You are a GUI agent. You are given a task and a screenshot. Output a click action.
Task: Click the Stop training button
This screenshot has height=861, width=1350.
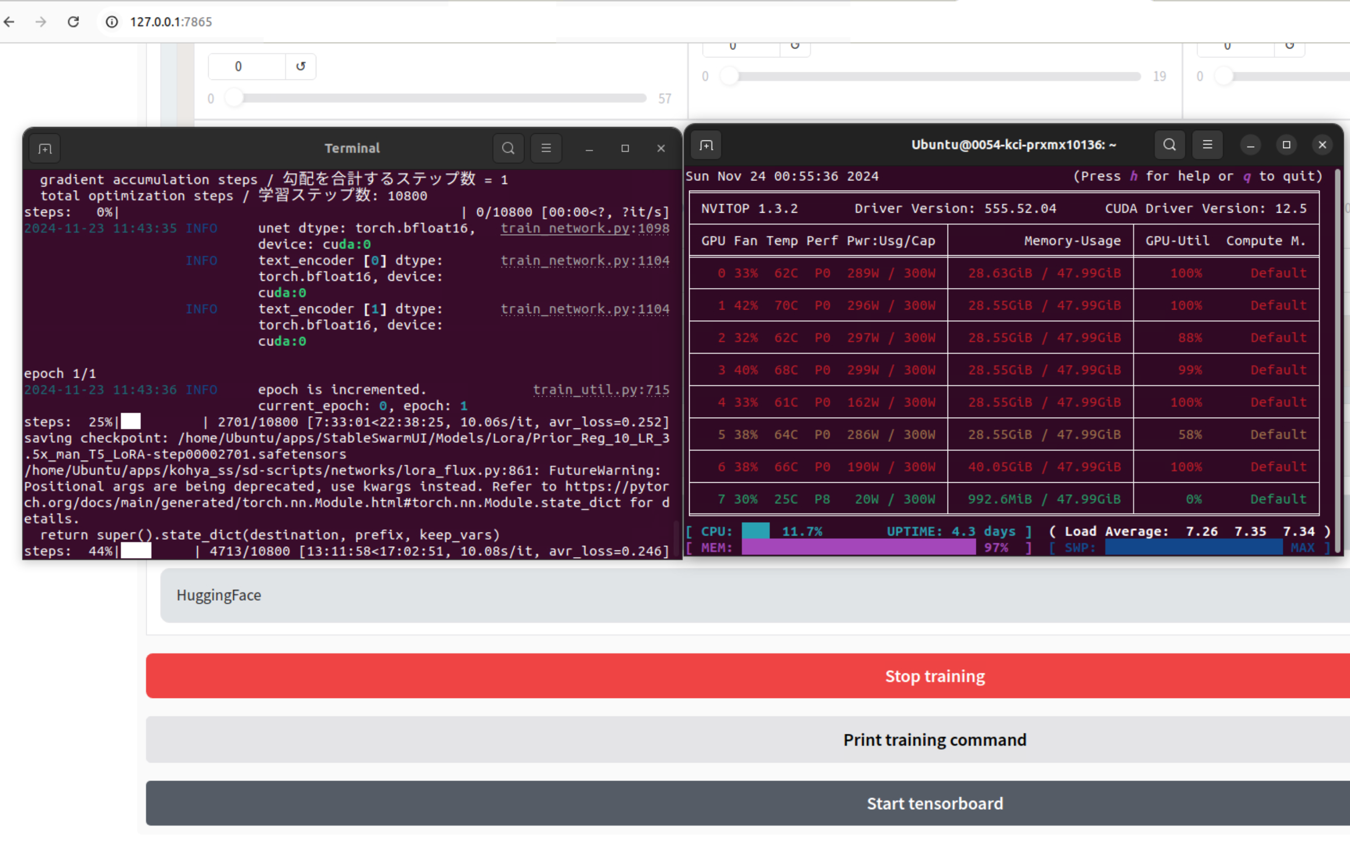(x=935, y=676)
